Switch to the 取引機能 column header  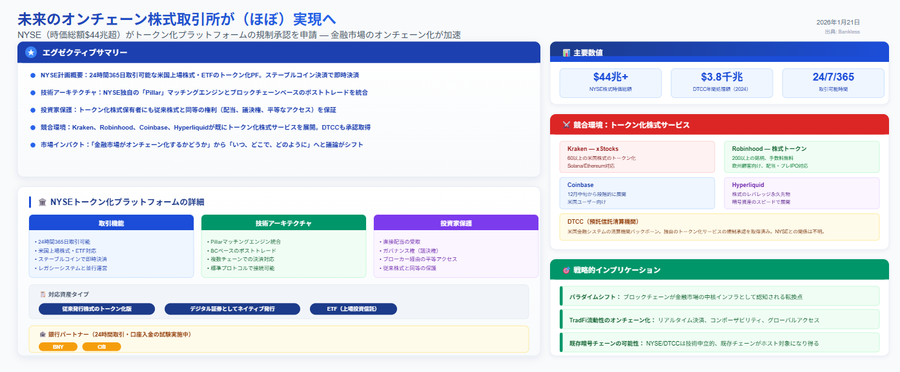(110, 222)
